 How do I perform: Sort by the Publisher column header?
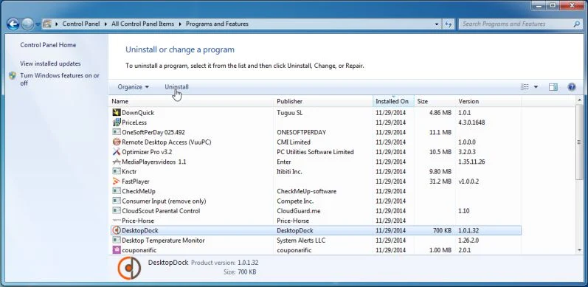(x=324, y=101)
